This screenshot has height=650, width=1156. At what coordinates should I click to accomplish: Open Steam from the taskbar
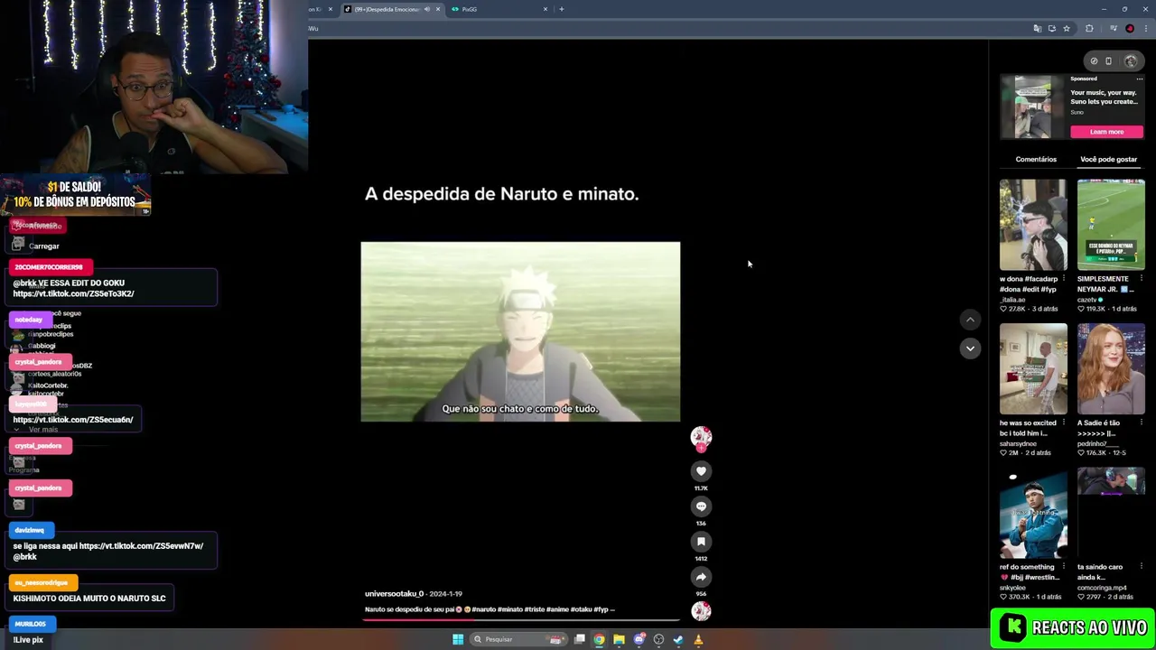coord(678,639)
